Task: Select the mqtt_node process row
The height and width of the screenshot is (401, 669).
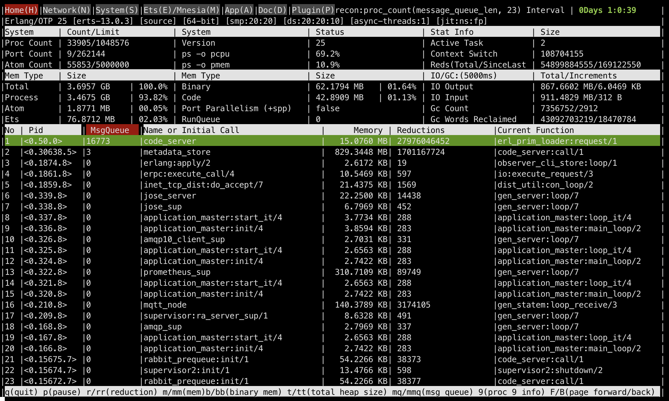Action: [x=165, y=305]
